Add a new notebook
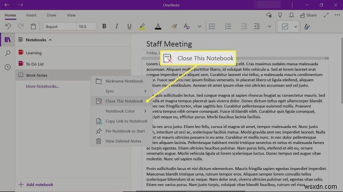 (36, 185)
